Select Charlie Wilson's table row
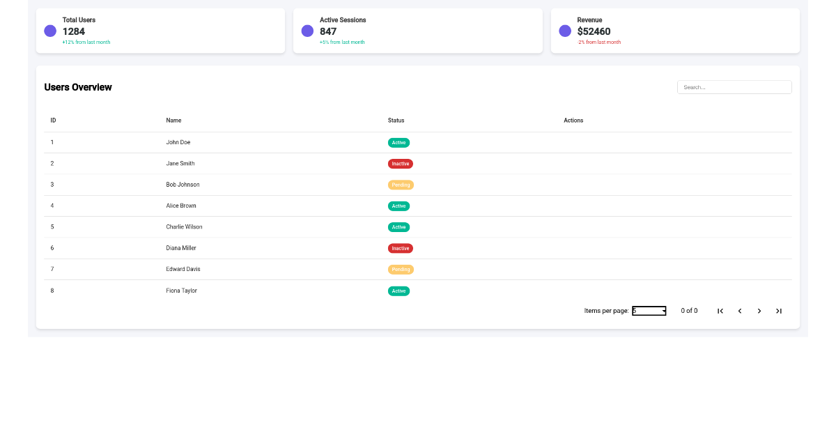Viewport: 836px width, 439px height. (279, 226)
